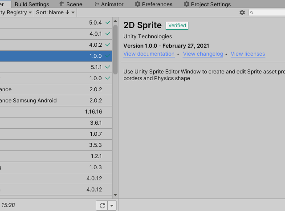Select the package row with version 1.0.7
The height and width of the screenshot is (211, 285).
click(56, 134)
